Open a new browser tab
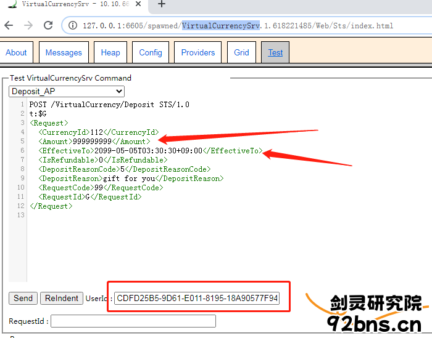Viewport: 432px width, 338px height. (x=162, y=4)
